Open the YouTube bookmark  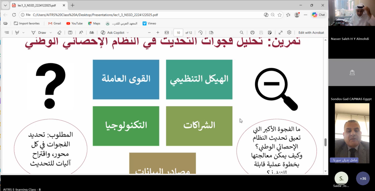(x=74, y=23)
